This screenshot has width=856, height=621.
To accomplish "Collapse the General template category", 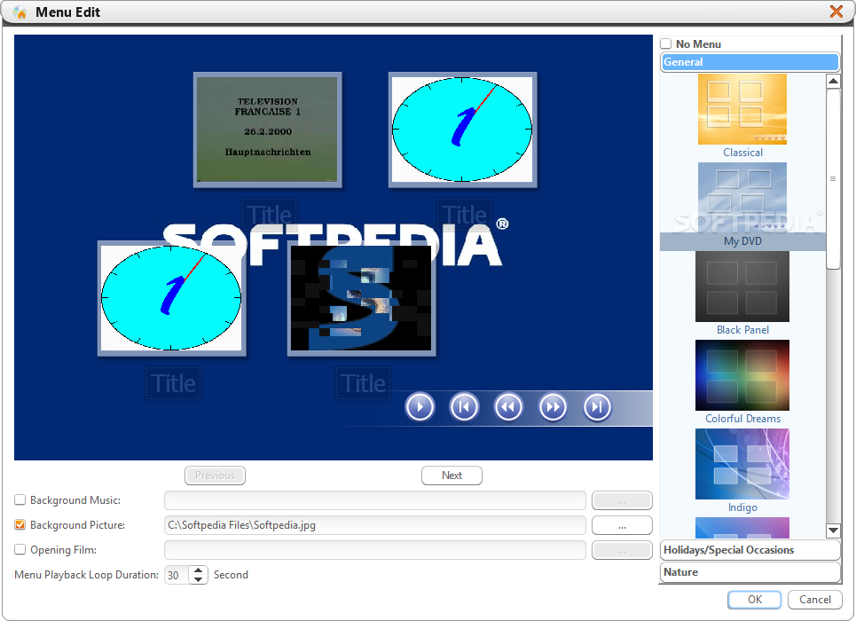I will point(750,62).
